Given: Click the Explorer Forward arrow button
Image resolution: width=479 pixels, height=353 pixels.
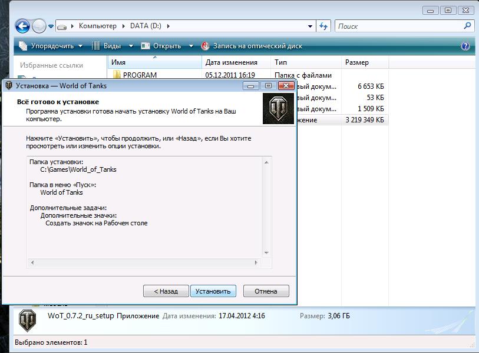Looking at the screenshot, I should pyautogui.click(x=39, y=26).
